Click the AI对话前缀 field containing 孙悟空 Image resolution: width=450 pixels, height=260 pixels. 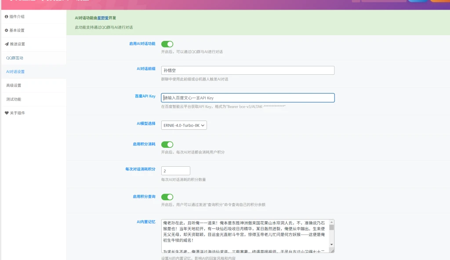point(247,70)
